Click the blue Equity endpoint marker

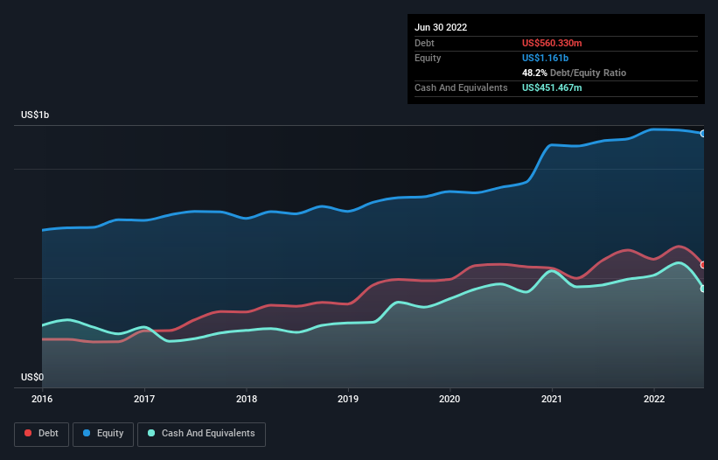point(703,134)
